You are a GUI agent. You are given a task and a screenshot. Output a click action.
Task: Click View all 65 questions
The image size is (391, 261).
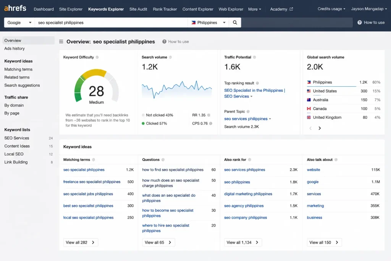click(158, 242)
